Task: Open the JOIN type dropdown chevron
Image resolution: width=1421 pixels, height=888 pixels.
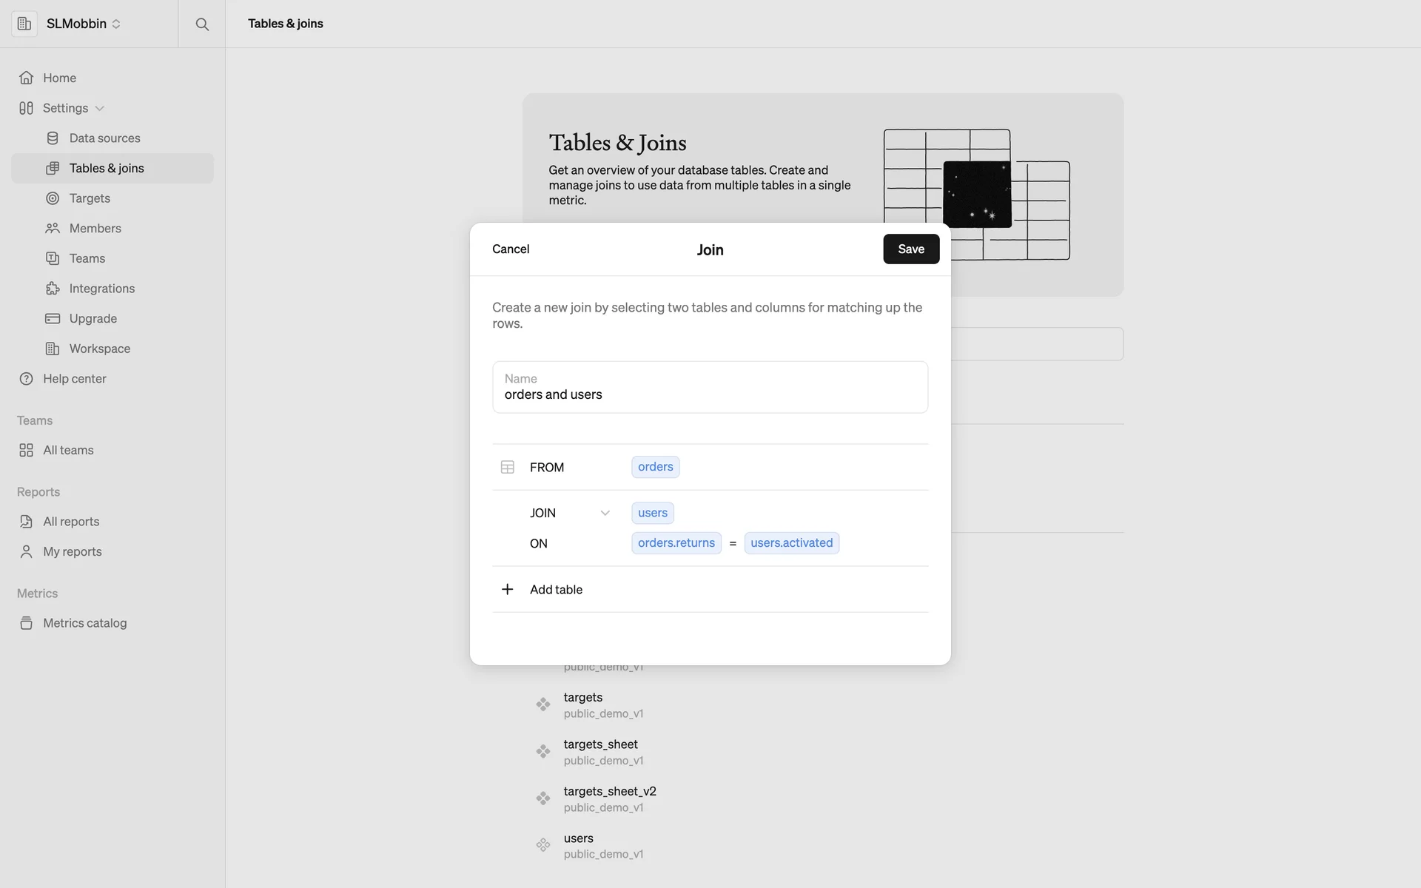Action: tap(605, 513)
